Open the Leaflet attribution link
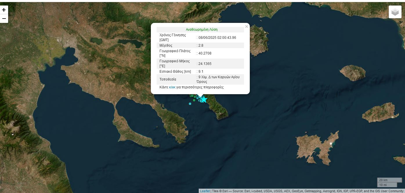Viewport: 405px width, 193px height. click(x=205, y=191)
